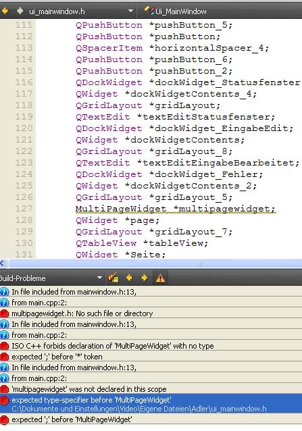
Task: Click on '*textEditStatusfenster;' declaration
Action: click(x=206, y=117)
